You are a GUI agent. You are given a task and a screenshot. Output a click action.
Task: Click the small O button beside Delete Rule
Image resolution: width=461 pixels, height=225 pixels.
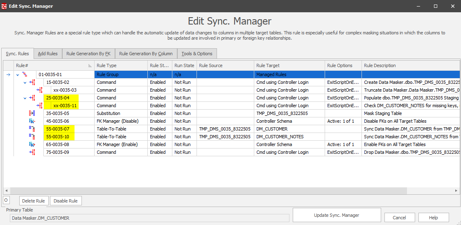click(x=6, y=200)
